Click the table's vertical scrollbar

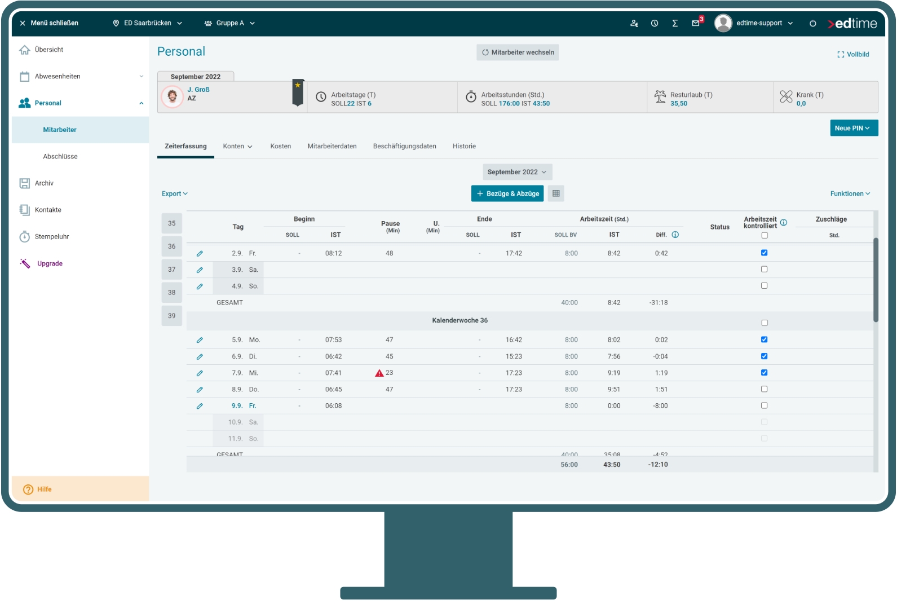876,280
